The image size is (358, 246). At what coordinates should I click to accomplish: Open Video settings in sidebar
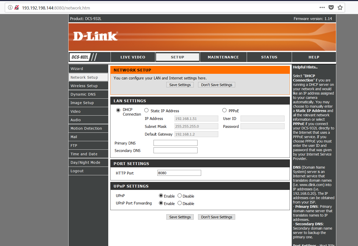[88, 111]
